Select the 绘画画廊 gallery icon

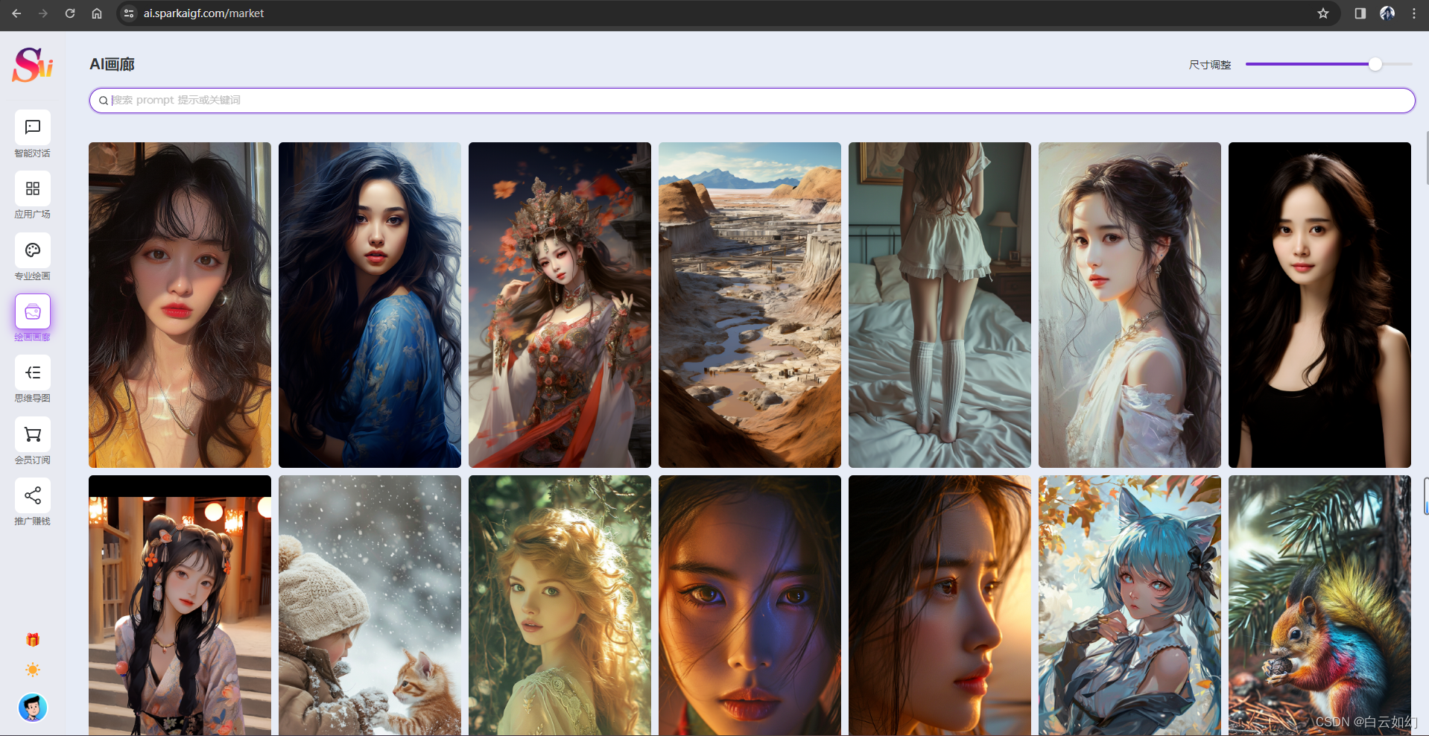(x=33, y=311)
